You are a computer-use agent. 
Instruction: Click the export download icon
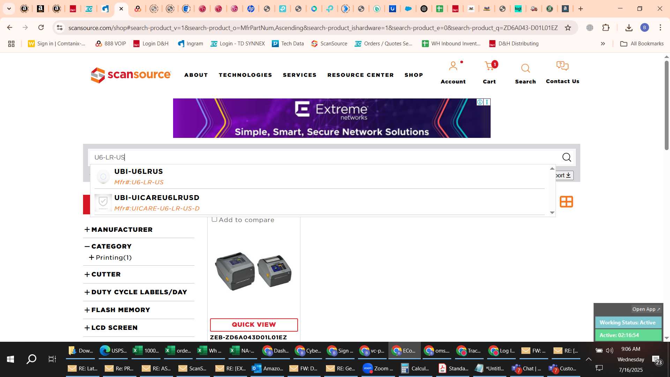[x=568, y=175]
